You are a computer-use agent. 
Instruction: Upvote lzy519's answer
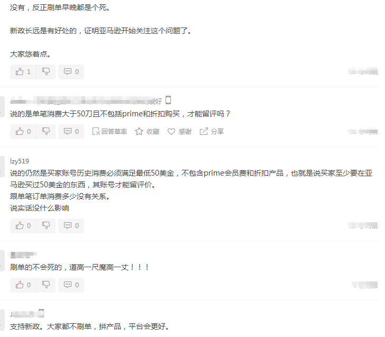click(x=23, y=226)
